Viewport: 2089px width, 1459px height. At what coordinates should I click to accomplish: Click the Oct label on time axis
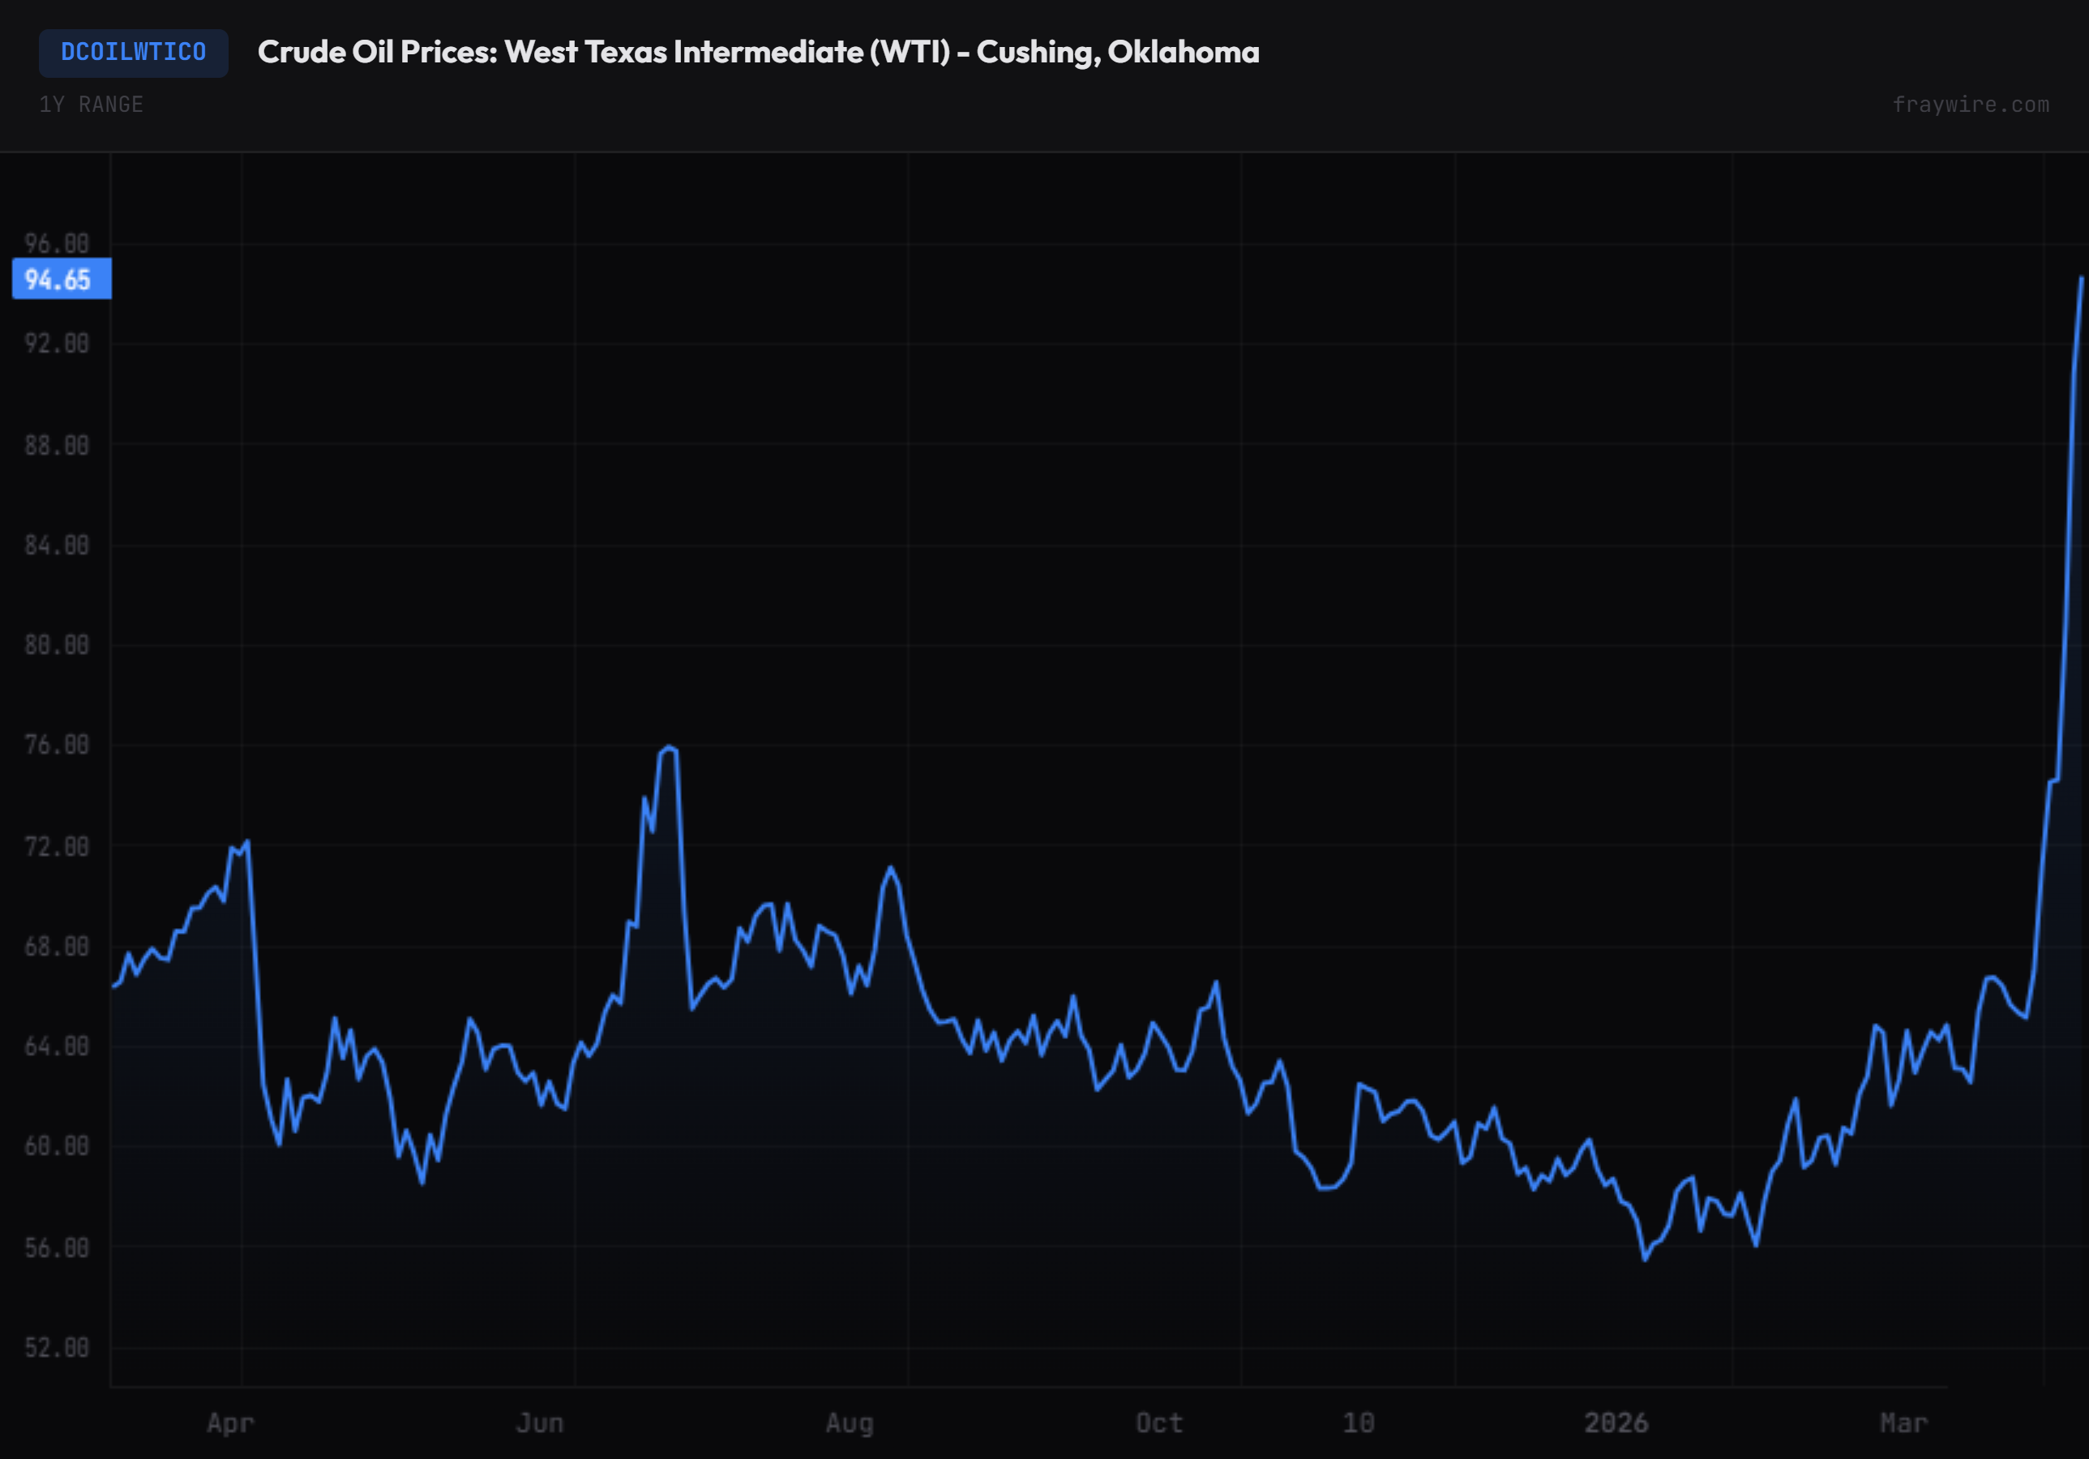(1159, 1423)
